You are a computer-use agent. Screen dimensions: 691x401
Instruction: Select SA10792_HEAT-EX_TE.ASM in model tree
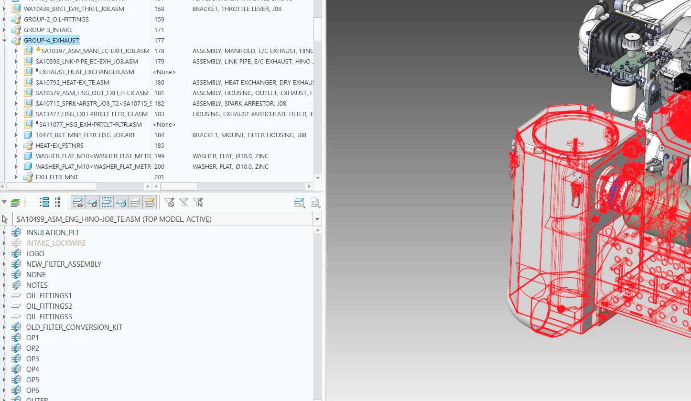[73, 83]
